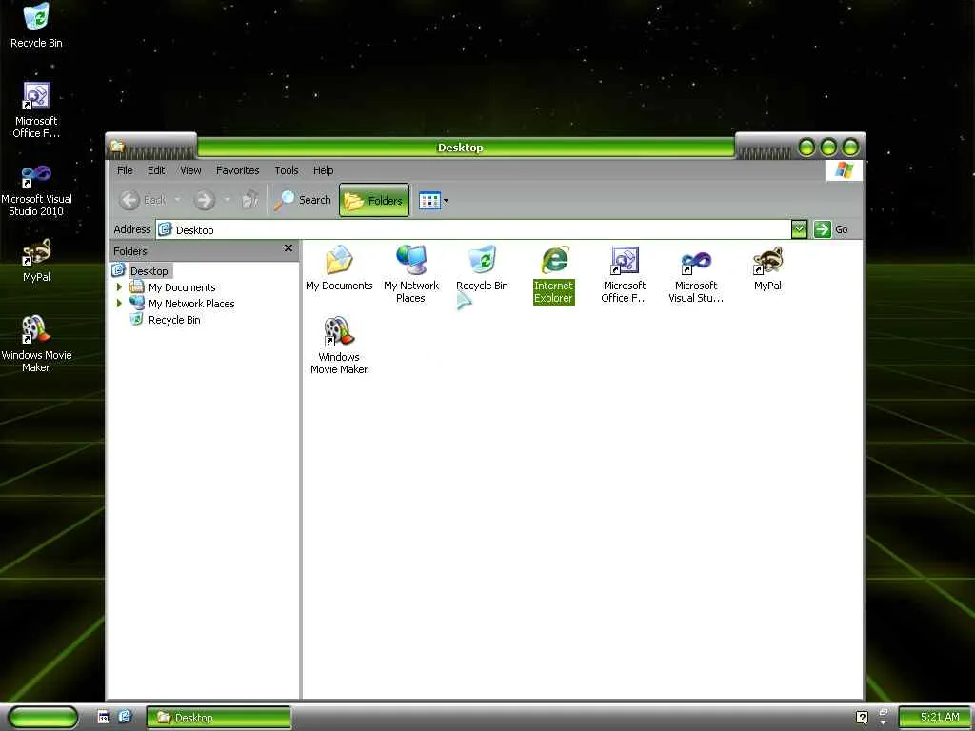The height and width of the screenshot is (731, 975).
Task: Click the Address bar field
Action: point(474,229)
